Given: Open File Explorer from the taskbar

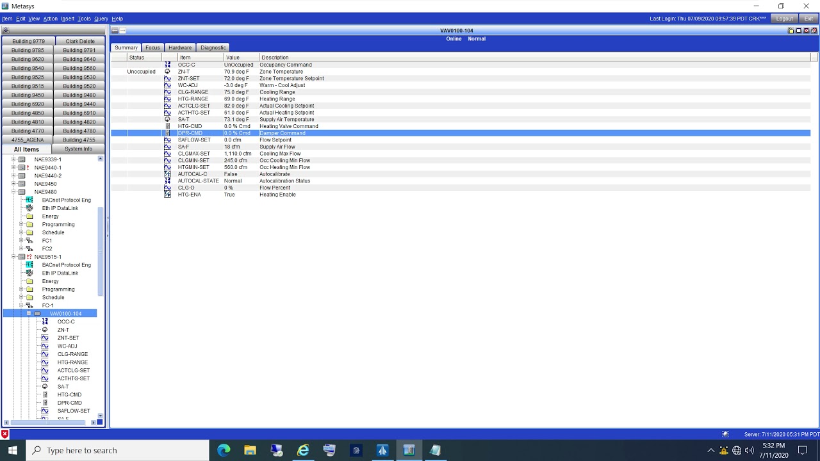Looking at the screenshot, I should click(x=250, y=450).
